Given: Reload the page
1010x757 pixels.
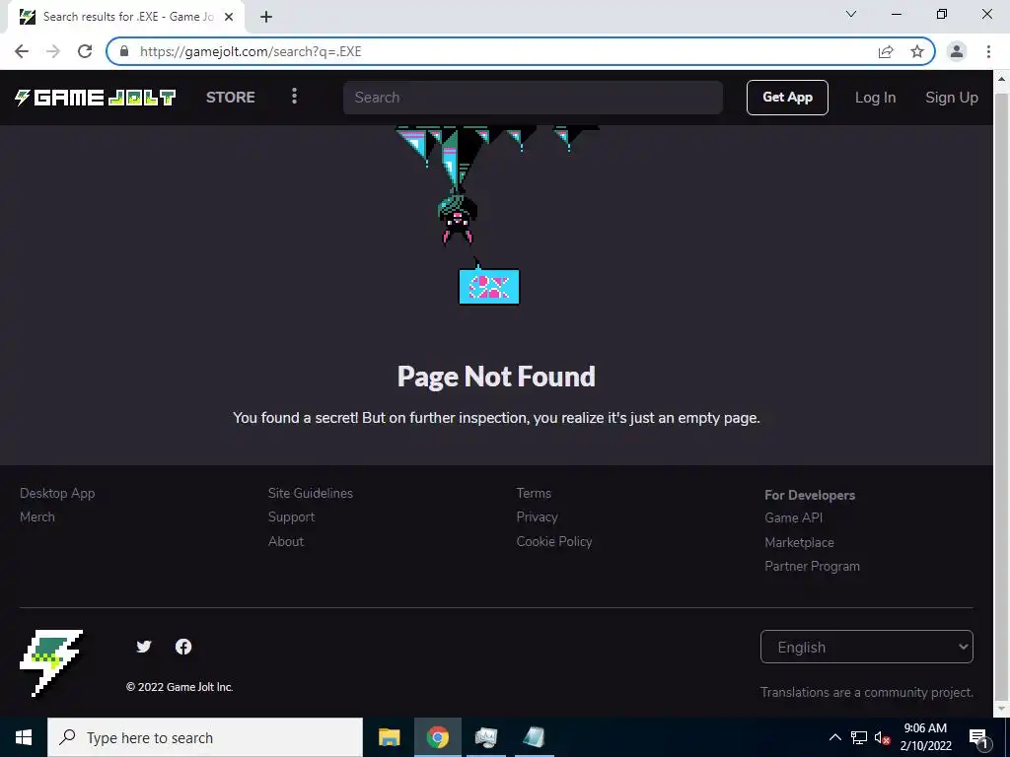Looking at the screenshot, I should (x=85, y=51).
